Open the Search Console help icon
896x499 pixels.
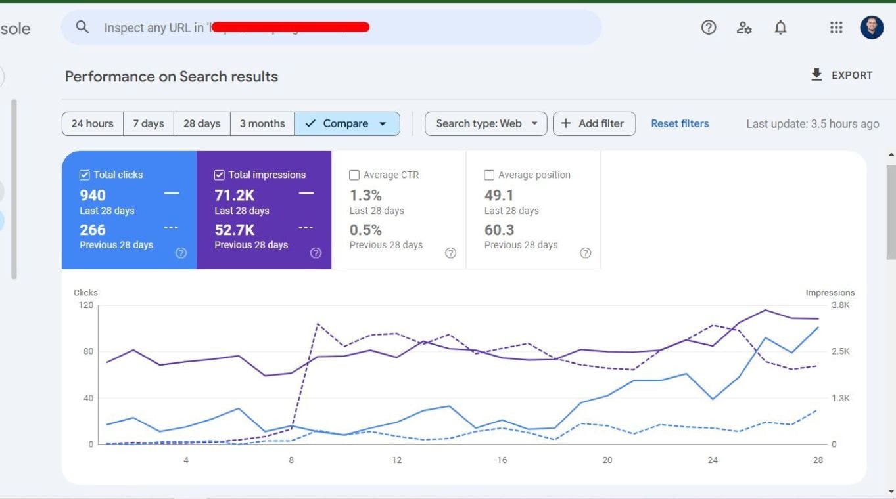[708, 27]
